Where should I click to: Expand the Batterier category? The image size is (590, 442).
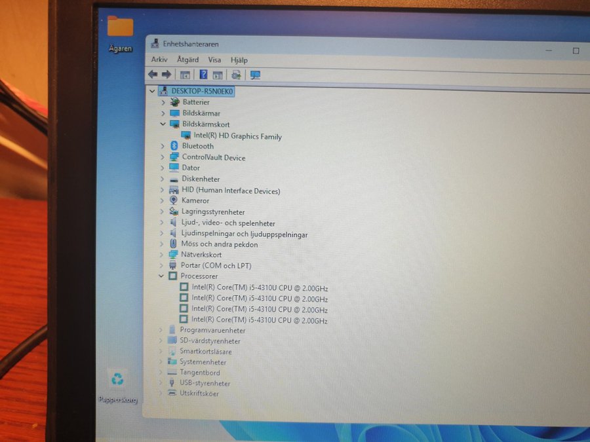163,103
